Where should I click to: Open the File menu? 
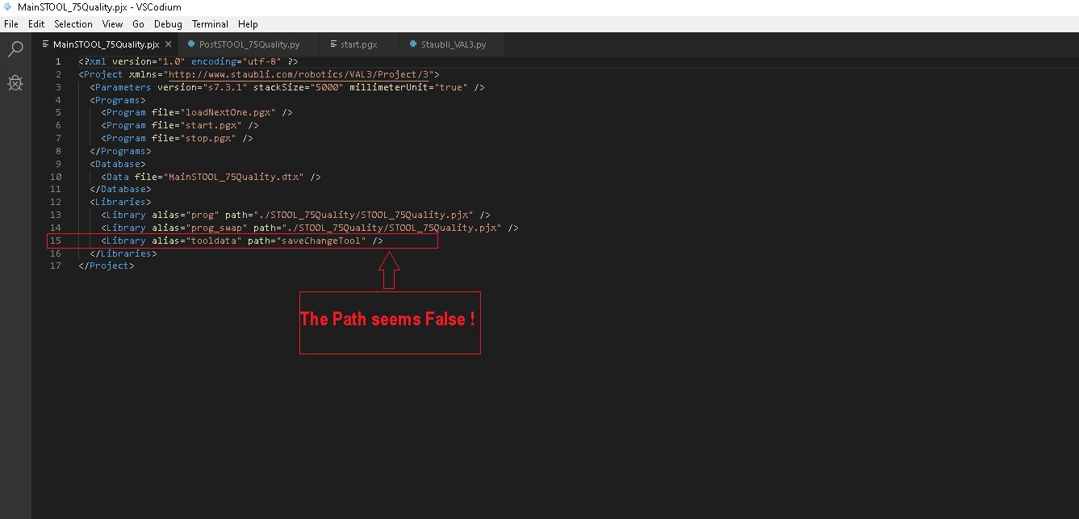[x=11, y=24]
